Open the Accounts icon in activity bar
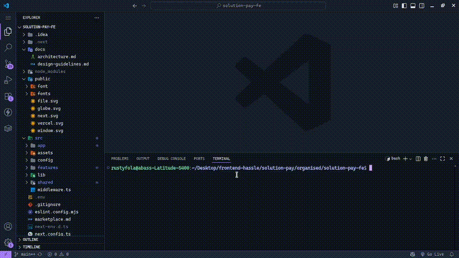The width and height of the screenshot is (459, 258). (8, 226)
